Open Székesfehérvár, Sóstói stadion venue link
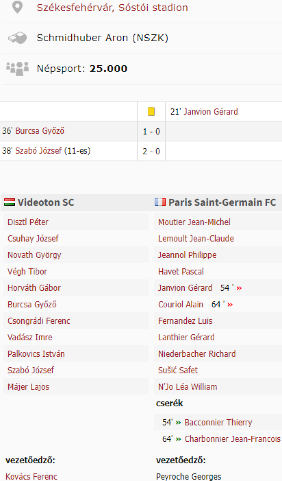 tap(112, 8)
